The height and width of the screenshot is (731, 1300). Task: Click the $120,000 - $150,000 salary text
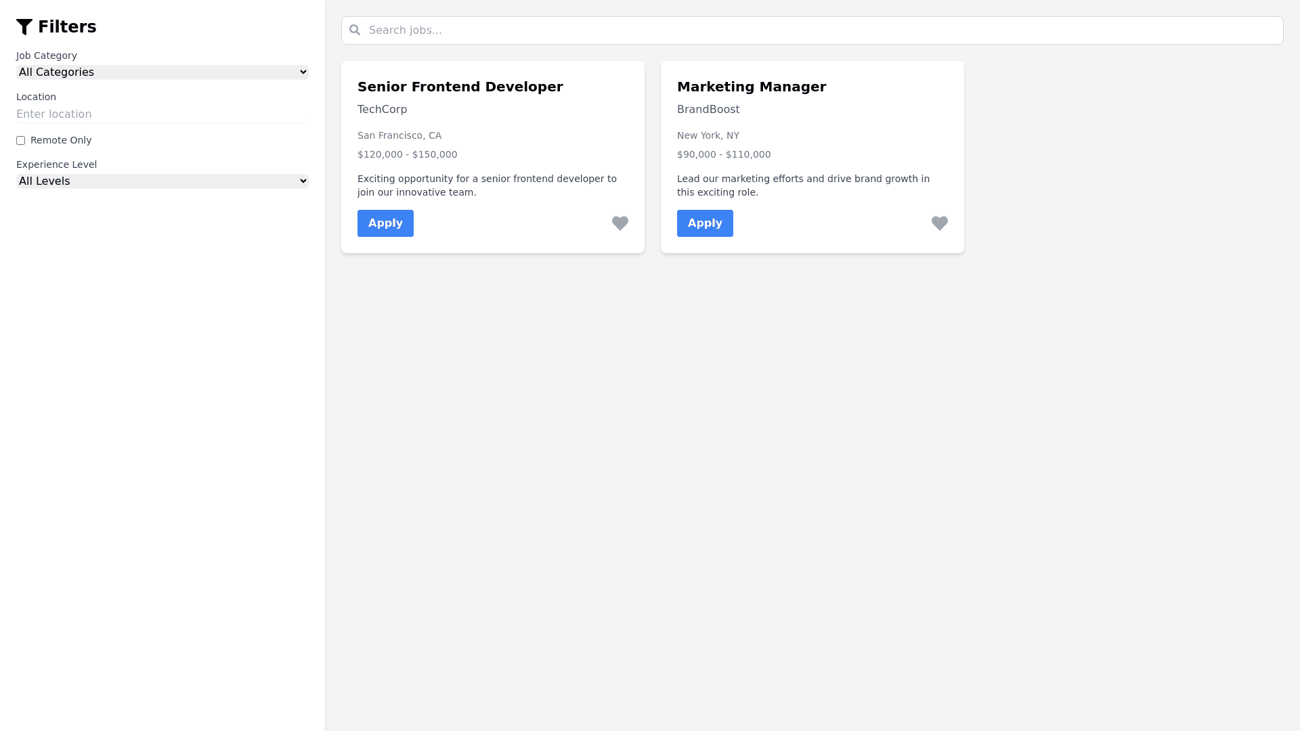pyautogui.click(x=408, y=155)
